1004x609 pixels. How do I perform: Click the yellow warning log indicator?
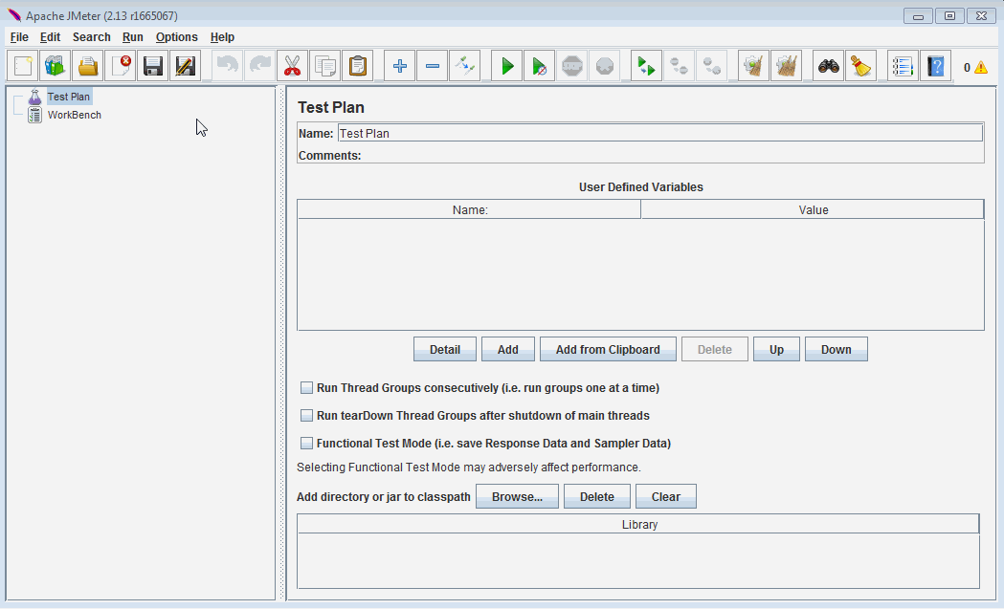click(980, 67)
